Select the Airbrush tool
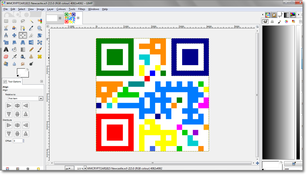The width and height of the screenshot is (307, 175). (14, 57)
